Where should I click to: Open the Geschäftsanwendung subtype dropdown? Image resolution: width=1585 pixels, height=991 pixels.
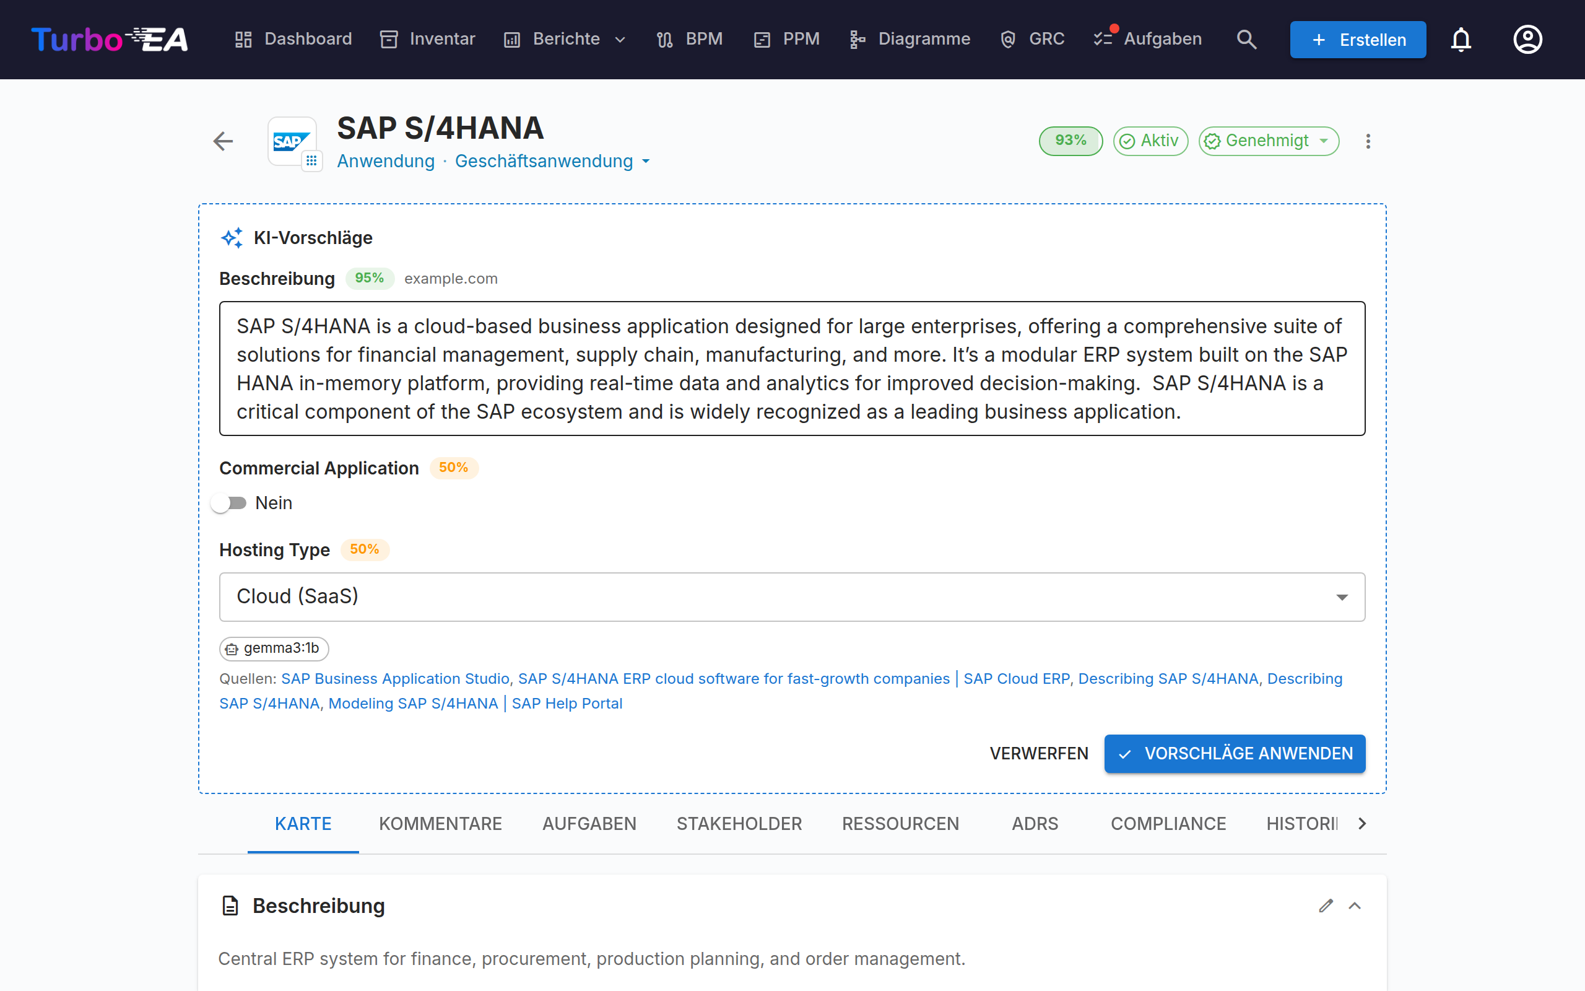tap(552, 161)
